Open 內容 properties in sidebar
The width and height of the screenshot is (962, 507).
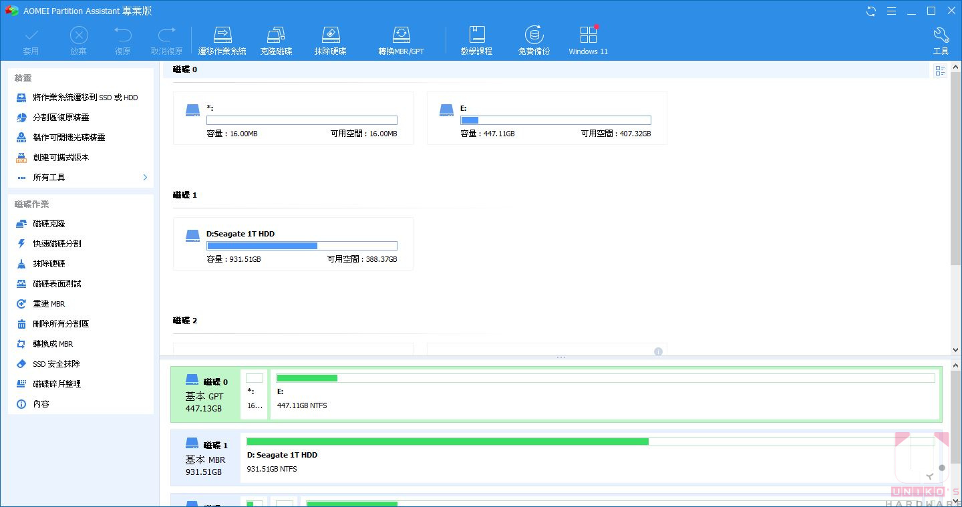tap(81, 404)
